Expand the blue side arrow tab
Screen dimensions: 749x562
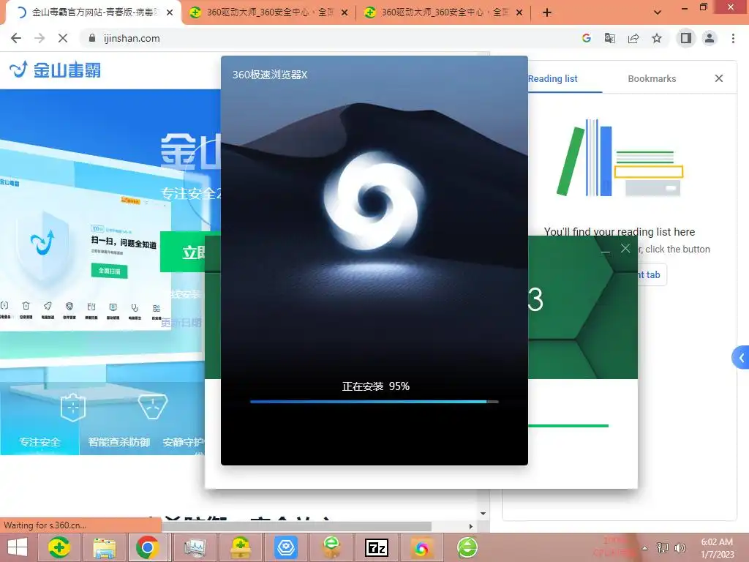(740, 357)
